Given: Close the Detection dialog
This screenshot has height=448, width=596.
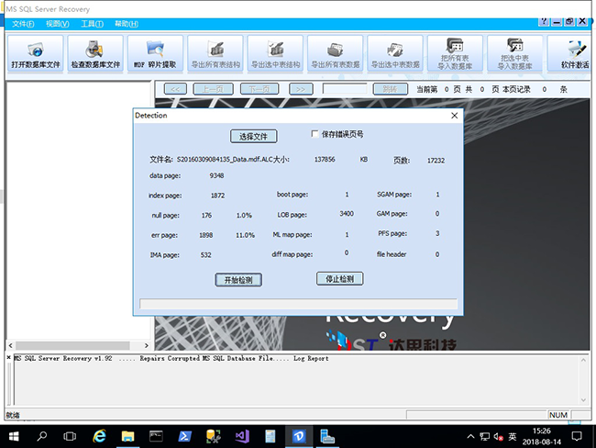Looking at the screenshot, I should pyautogui.click(x=454, y=116).
